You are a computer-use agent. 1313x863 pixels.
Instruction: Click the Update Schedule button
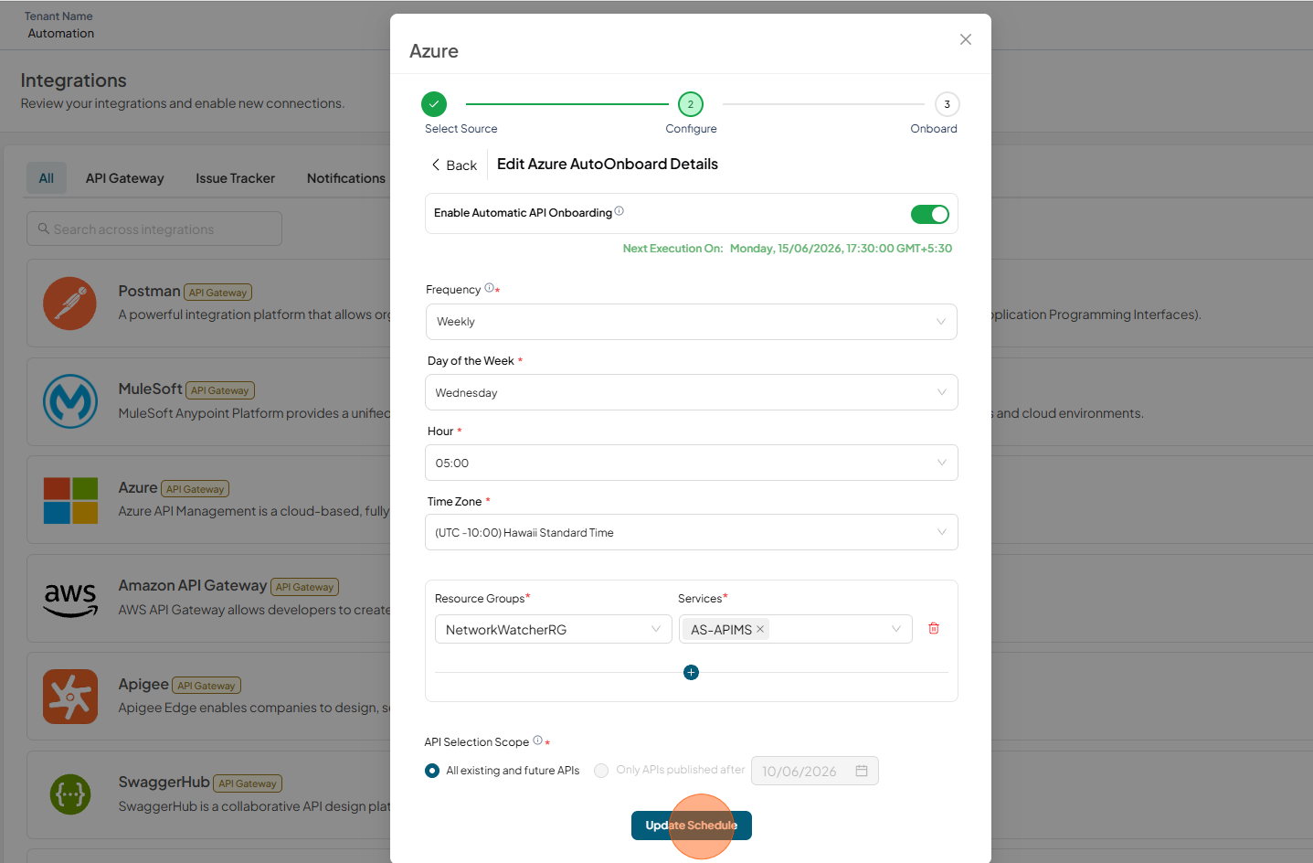pyautogui.click(x=692, y=826)
